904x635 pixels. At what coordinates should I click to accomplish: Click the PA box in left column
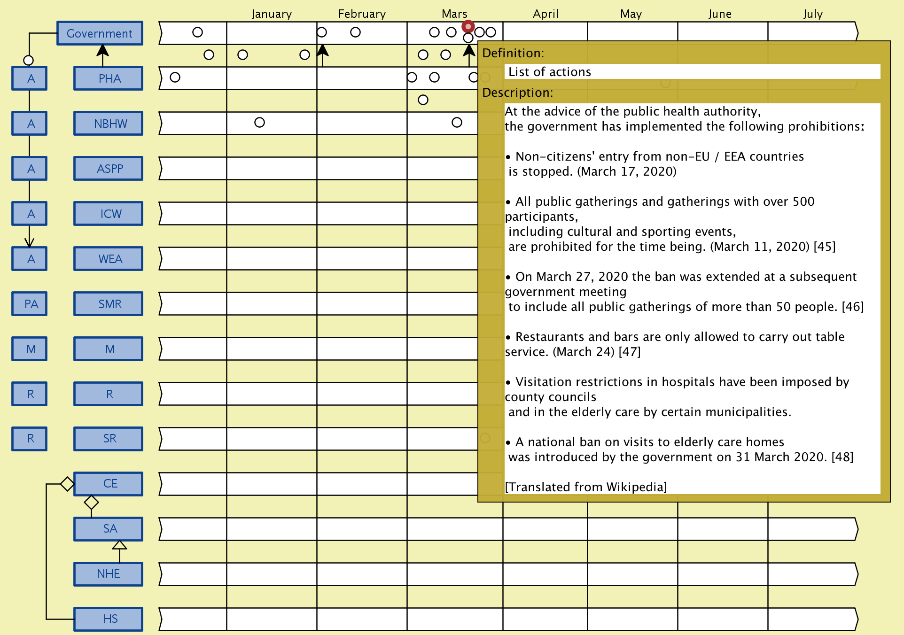click(30, 304)
